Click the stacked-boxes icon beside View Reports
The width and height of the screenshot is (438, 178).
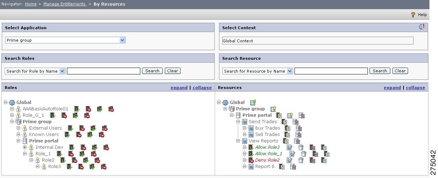[297, 141]
